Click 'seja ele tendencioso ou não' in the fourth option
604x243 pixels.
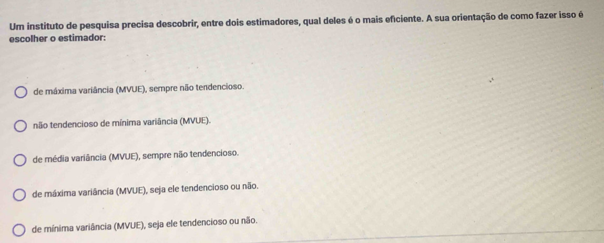pos(204,188)
